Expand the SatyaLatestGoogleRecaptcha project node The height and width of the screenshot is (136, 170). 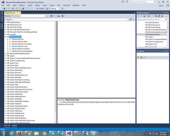coord(5,53)
